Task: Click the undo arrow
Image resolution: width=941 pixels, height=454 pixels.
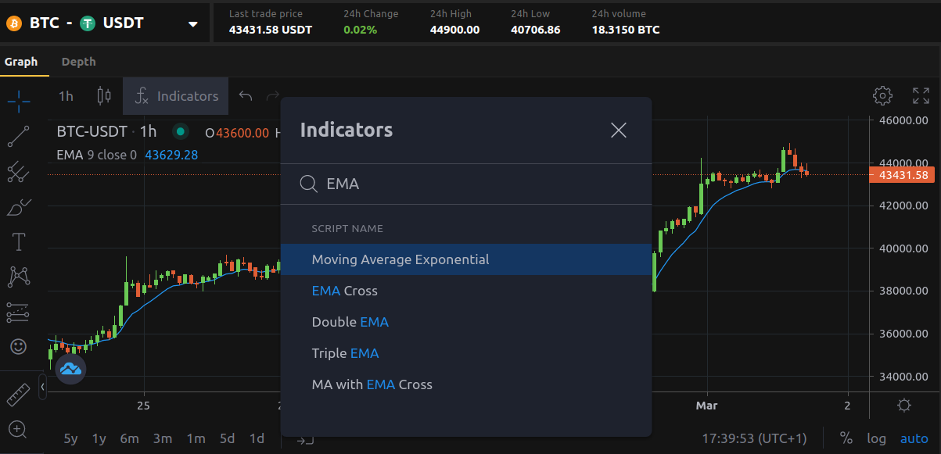Action: [245, 95]
